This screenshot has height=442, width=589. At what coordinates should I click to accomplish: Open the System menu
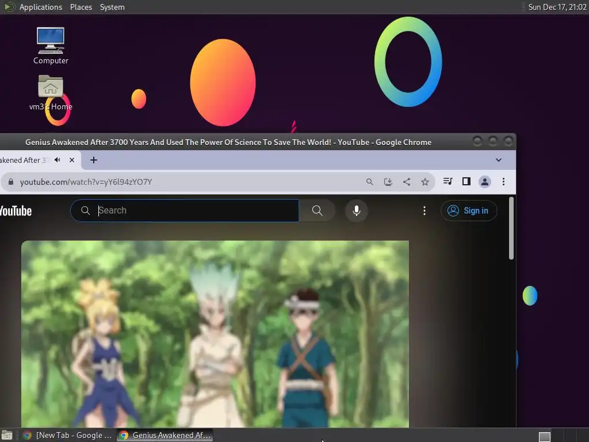pyautogui.click(x=112, y=7)
